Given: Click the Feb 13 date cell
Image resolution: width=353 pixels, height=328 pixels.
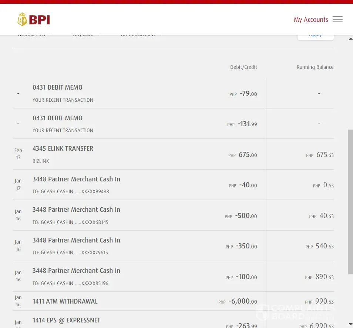Looking at the screenshot, I should pos(18,154).
